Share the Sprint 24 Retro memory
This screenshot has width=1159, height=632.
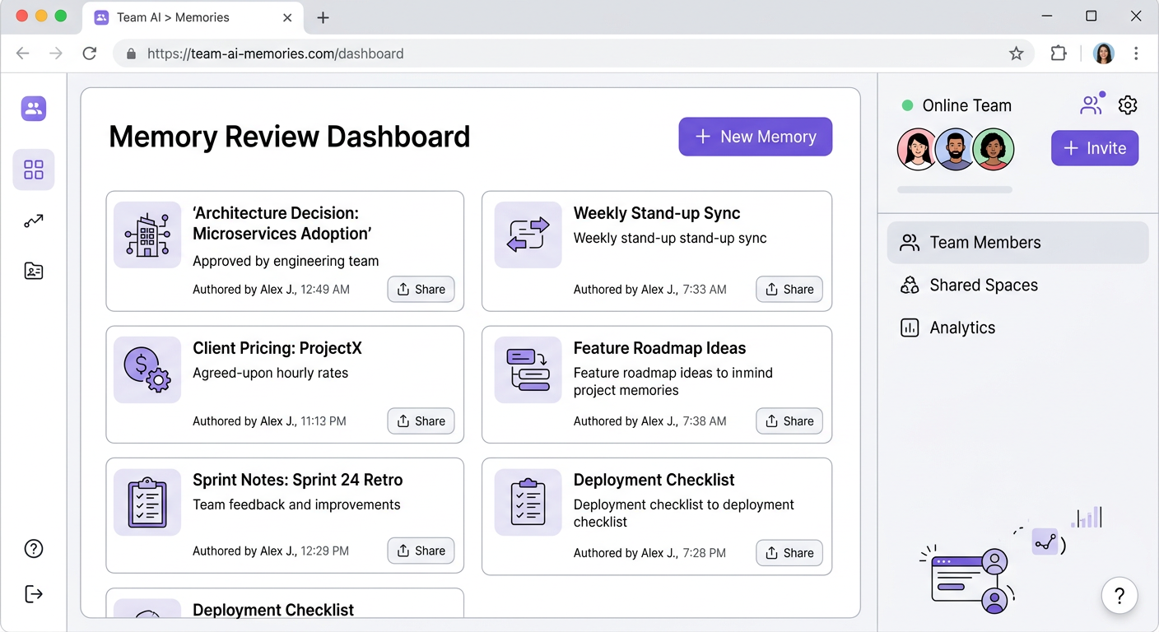click(x=421, y=551)
